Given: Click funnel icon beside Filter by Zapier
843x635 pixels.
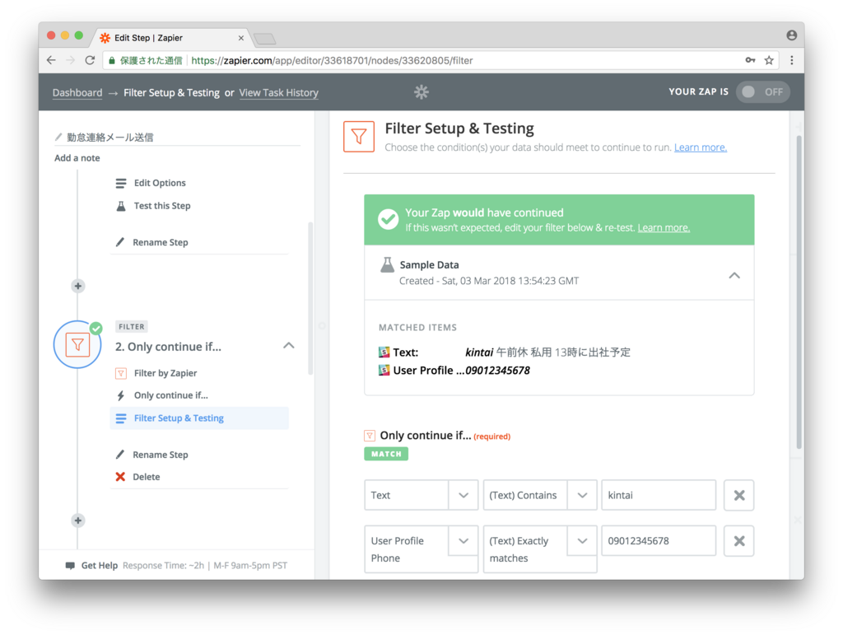Looking at the screenshot, I should 121,373.
